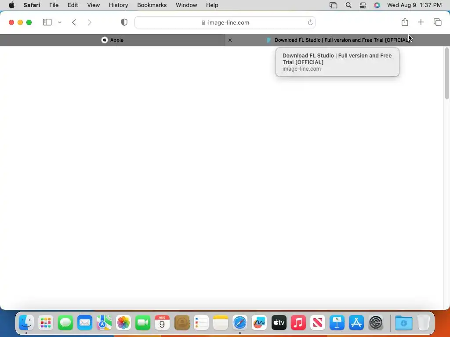The image size is (450, 337).
Task: Open Apple TV from the Dock
Action: 279,323
